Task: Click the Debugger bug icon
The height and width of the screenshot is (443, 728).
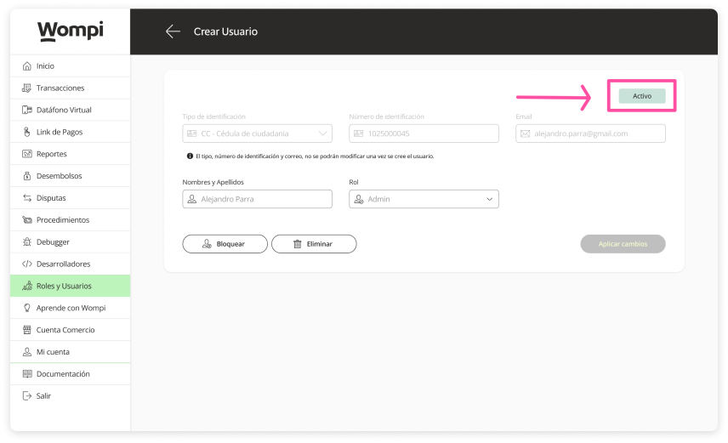Action: [27, 242]
